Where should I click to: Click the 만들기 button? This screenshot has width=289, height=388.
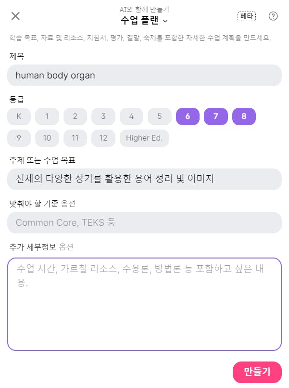[257, 372]
